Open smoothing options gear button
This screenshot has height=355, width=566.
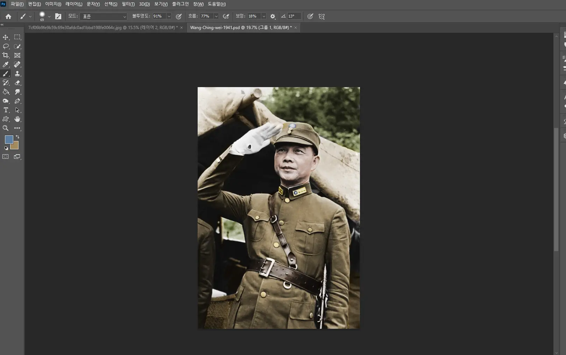[x=273, y=16]
